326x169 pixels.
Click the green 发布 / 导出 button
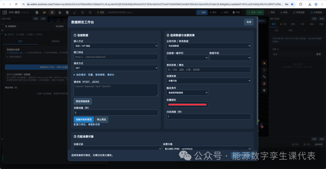[x=255, y=12]
